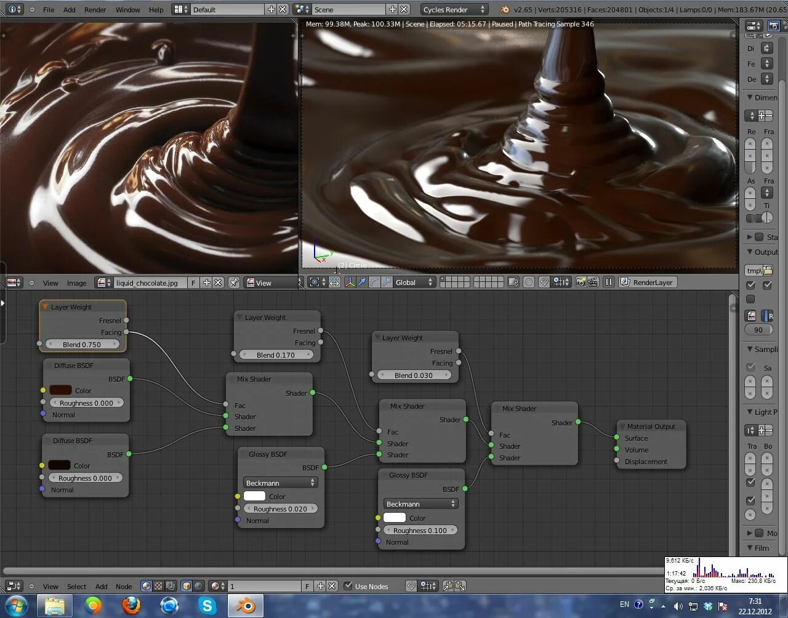Adjust the Roughness 0.100 field
Viewport: 788px width, 618px height.
pos(420,530)
